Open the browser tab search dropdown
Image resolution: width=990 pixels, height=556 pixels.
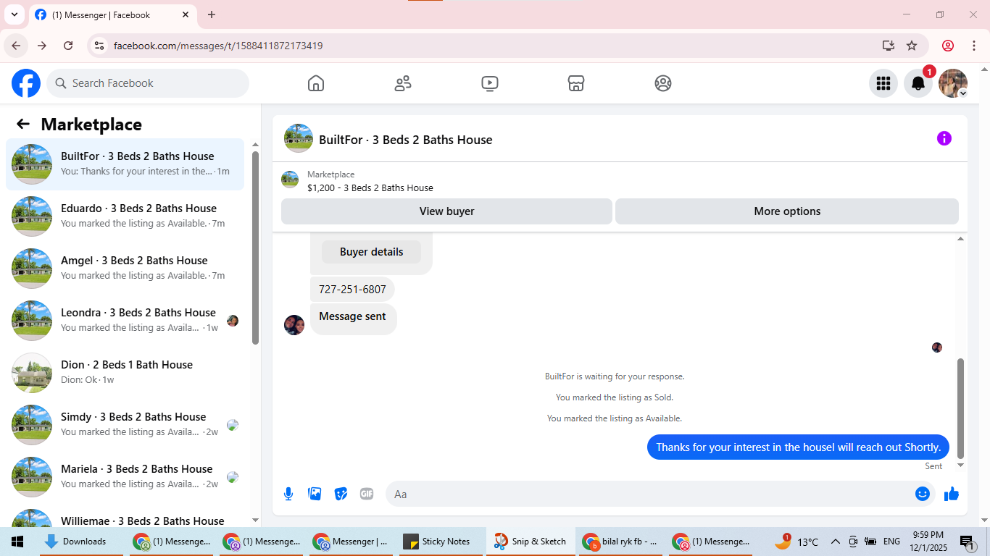[14, 14]
